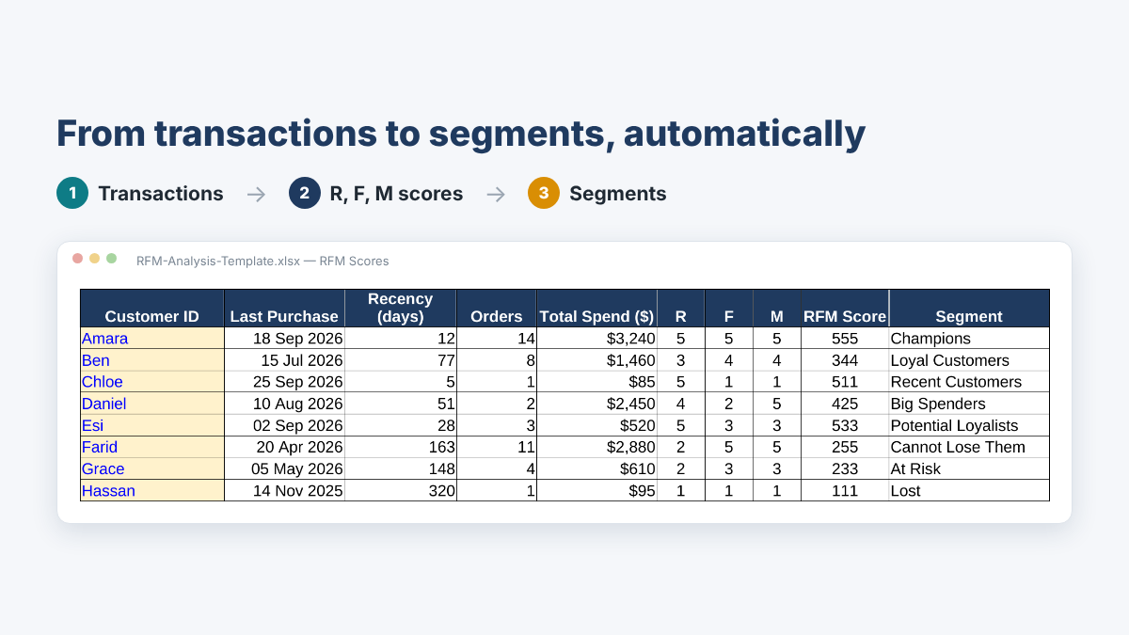The image size is (1129, 635).
Task: Click the "Recent Customers" segment cell
Action: point(969,382)
